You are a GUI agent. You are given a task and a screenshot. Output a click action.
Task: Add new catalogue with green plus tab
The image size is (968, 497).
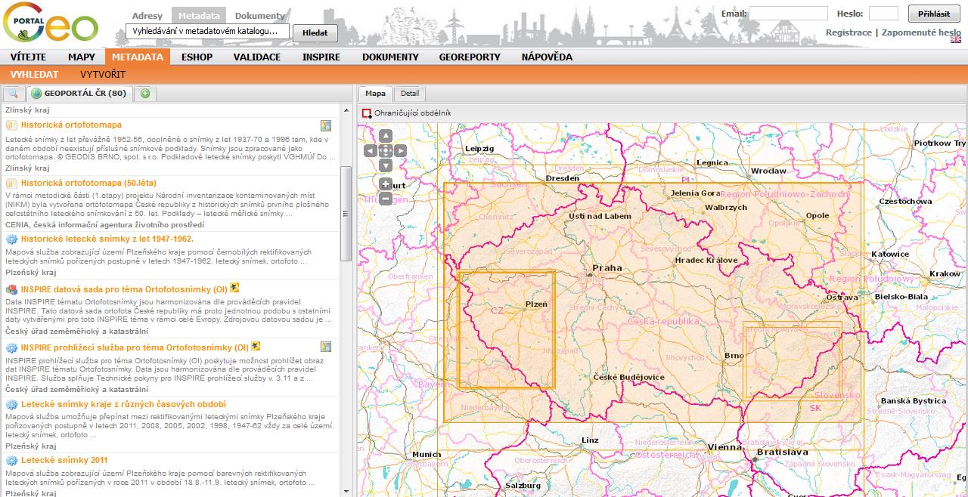144,94
